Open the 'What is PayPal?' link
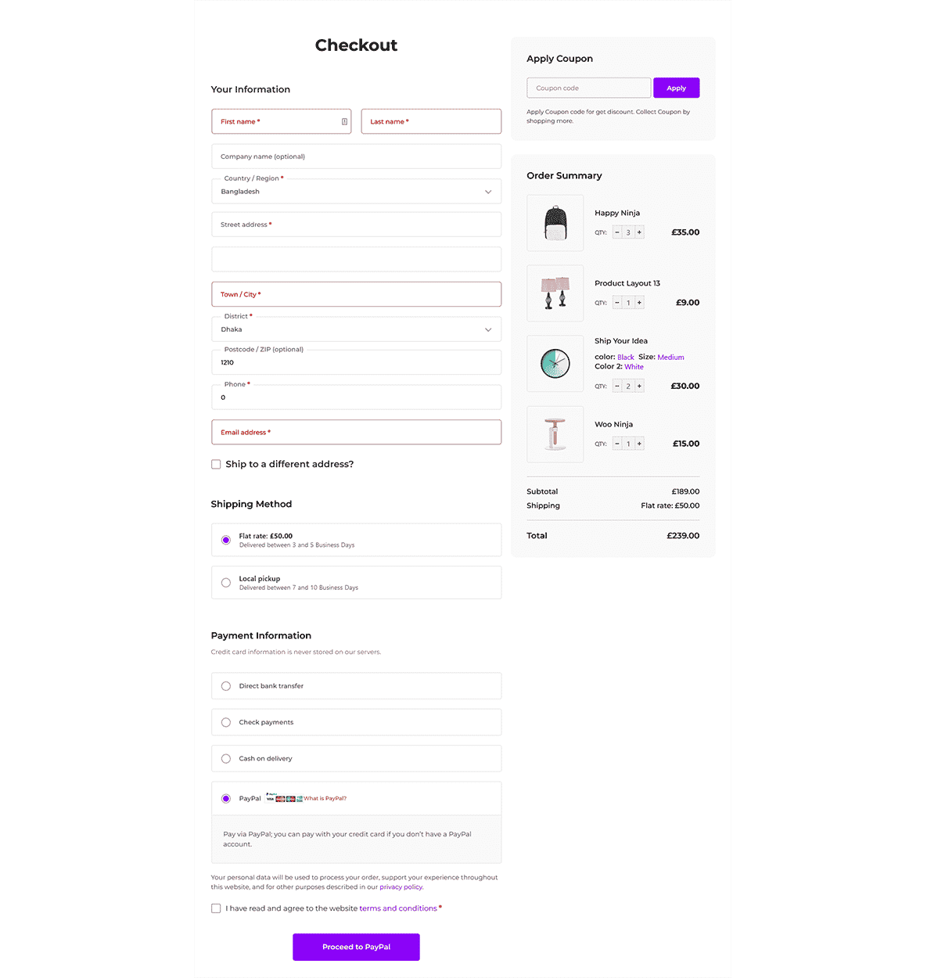The height and width of the screenshot is (978, 927). pyautogui.click(x=325, y=798)
